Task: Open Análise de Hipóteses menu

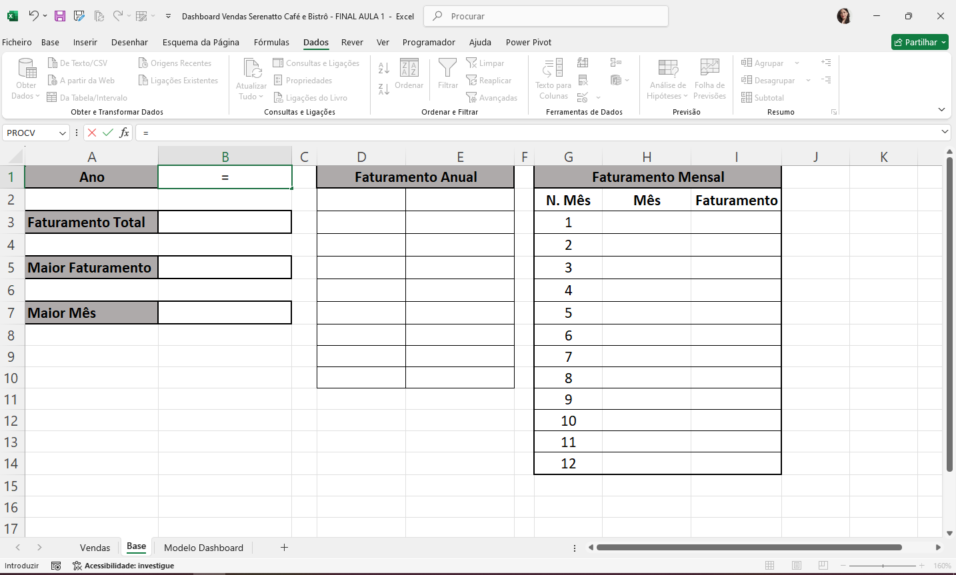Action: [x=668, y=79]
